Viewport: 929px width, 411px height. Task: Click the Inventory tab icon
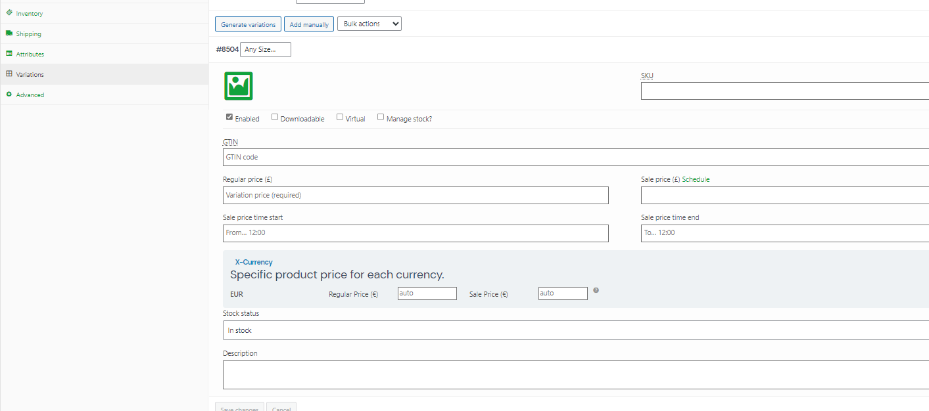9,12
